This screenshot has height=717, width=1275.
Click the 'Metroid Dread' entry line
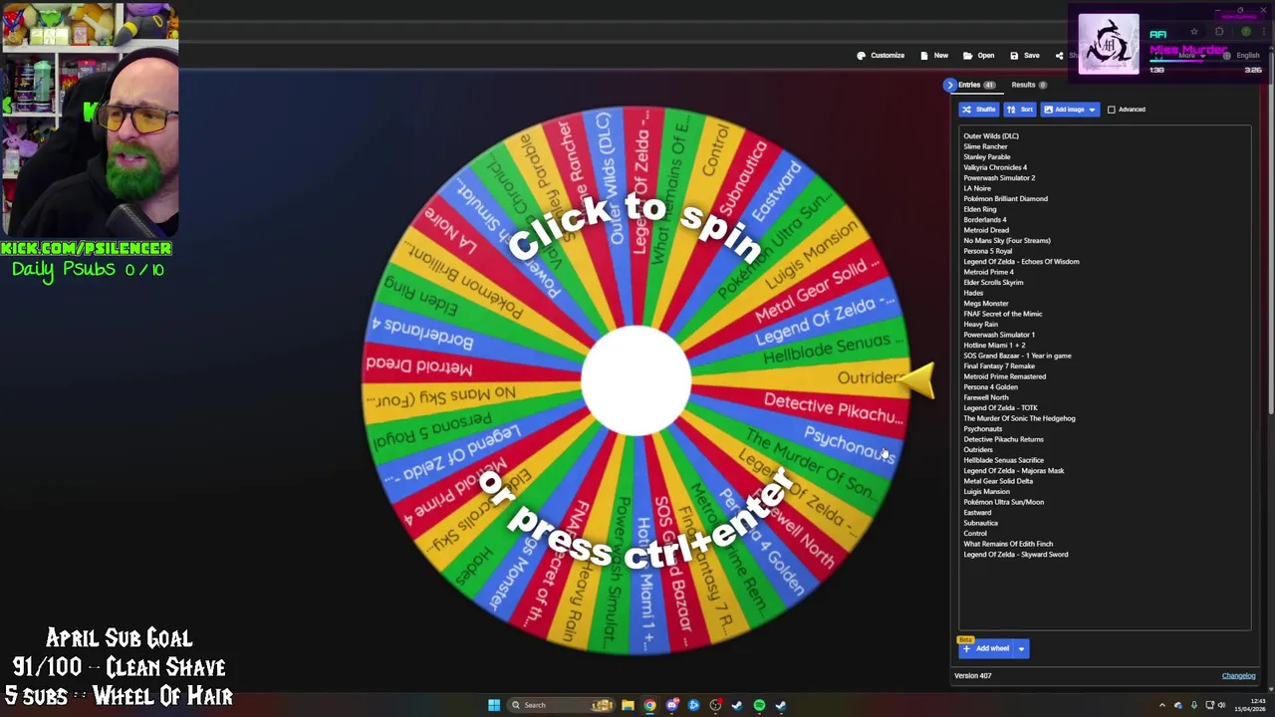click(x=986, y=230)
